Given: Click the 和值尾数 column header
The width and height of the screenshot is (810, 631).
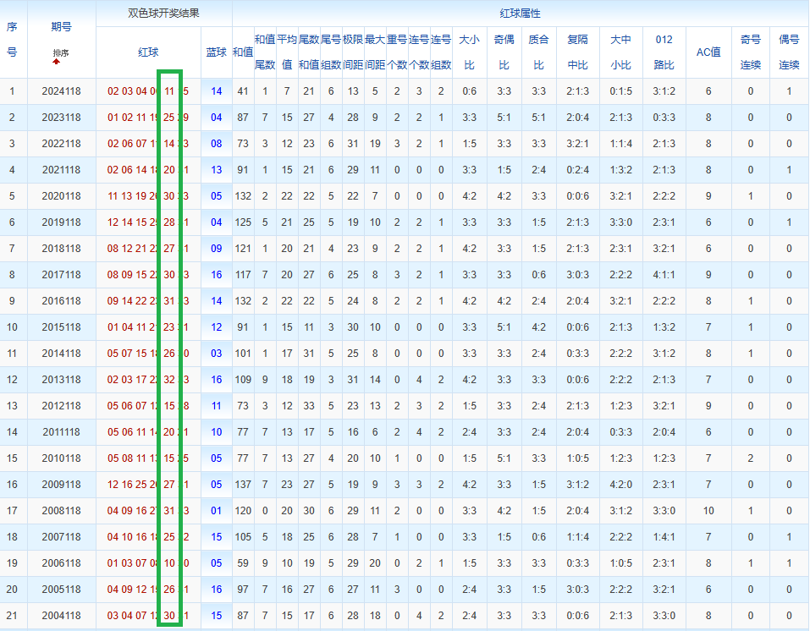Looking at the screenshot, I should [265, 52].
